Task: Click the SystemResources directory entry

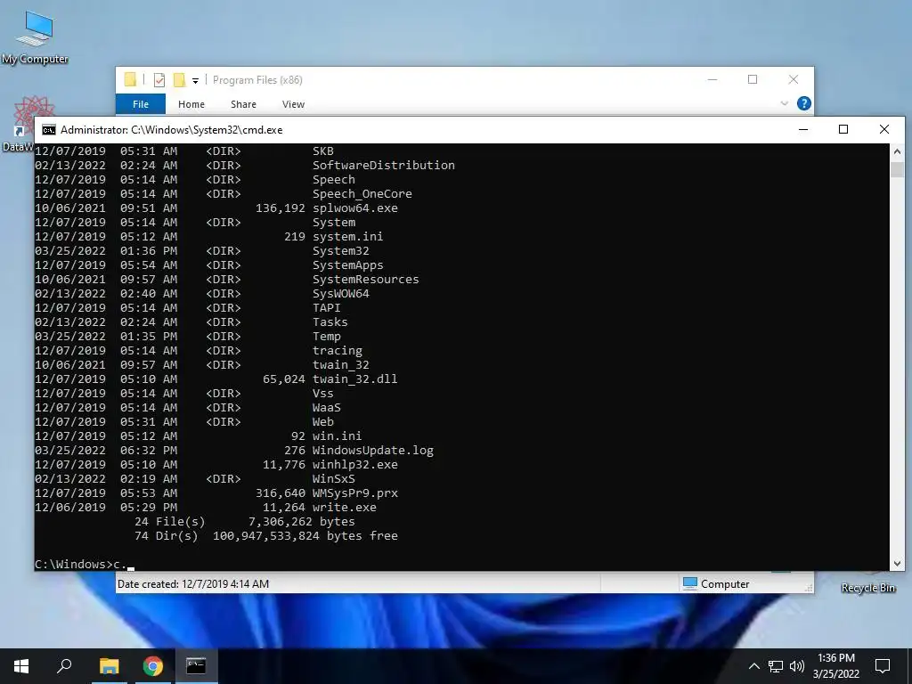Action: point(365,279)
